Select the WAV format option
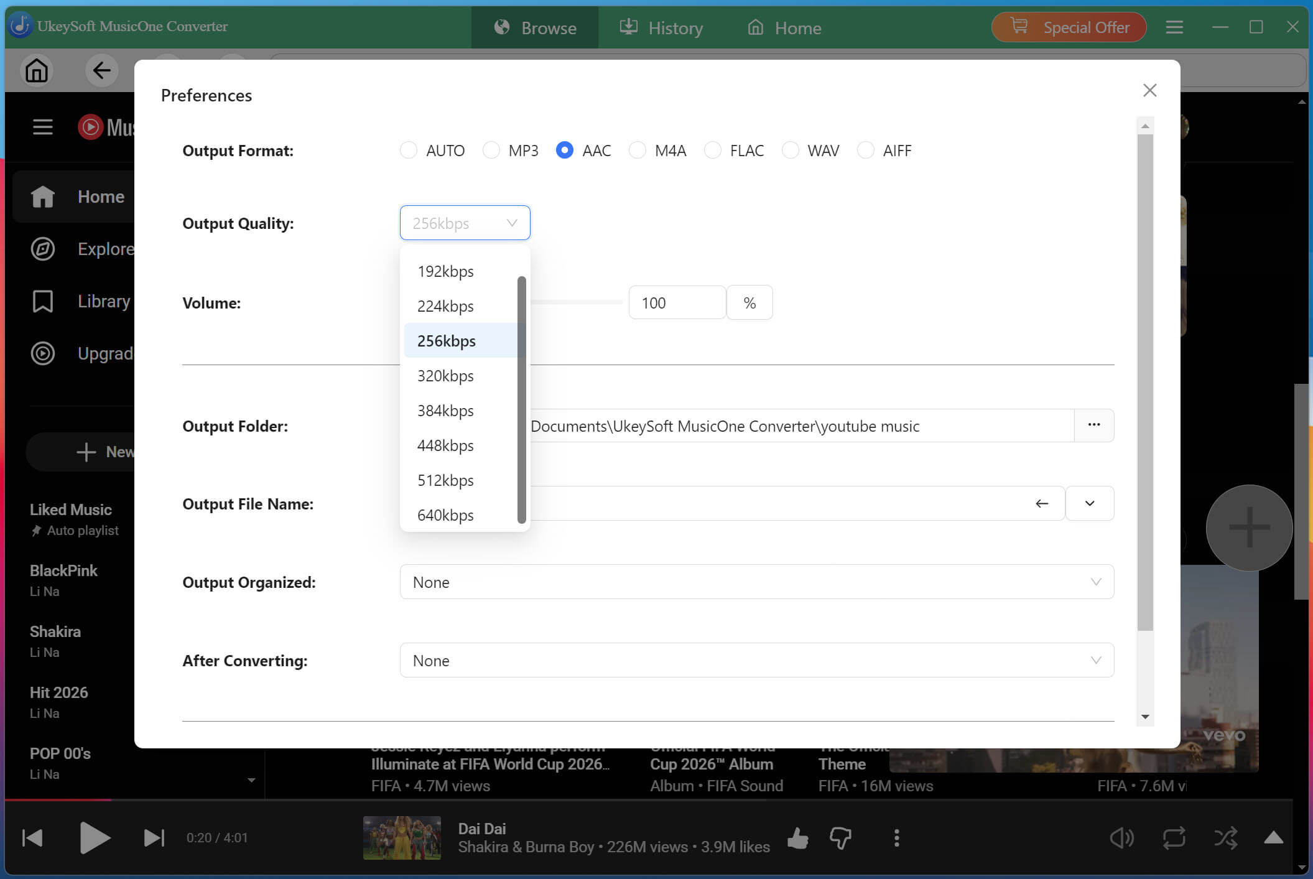This screenshot has width=1313, height=879. point(791,151)
